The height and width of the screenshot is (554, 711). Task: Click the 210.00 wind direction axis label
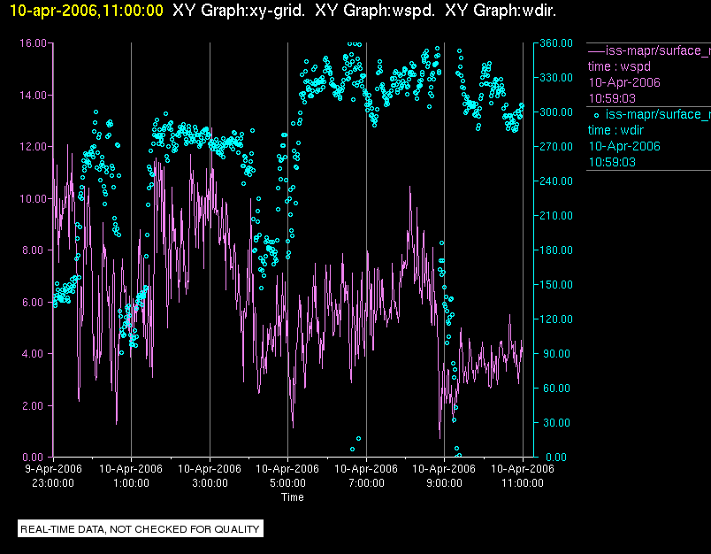tap(556, 216)
